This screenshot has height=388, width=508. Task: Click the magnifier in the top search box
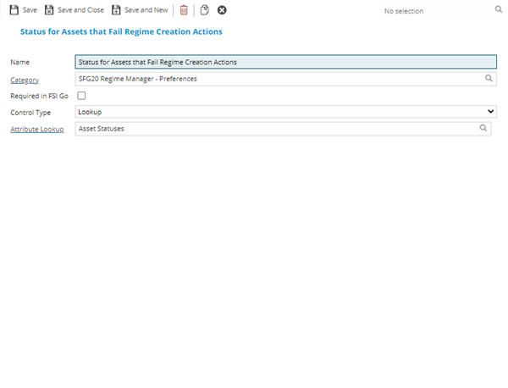click(498, 11)
